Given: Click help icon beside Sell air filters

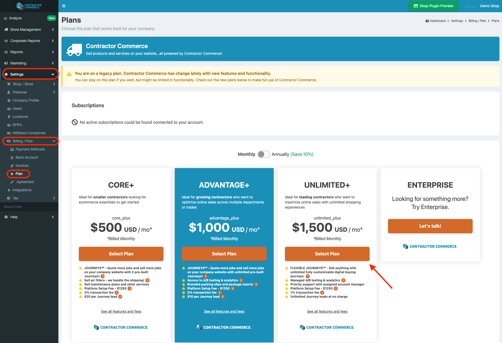Looking at the screenshot, I should 147,280.
